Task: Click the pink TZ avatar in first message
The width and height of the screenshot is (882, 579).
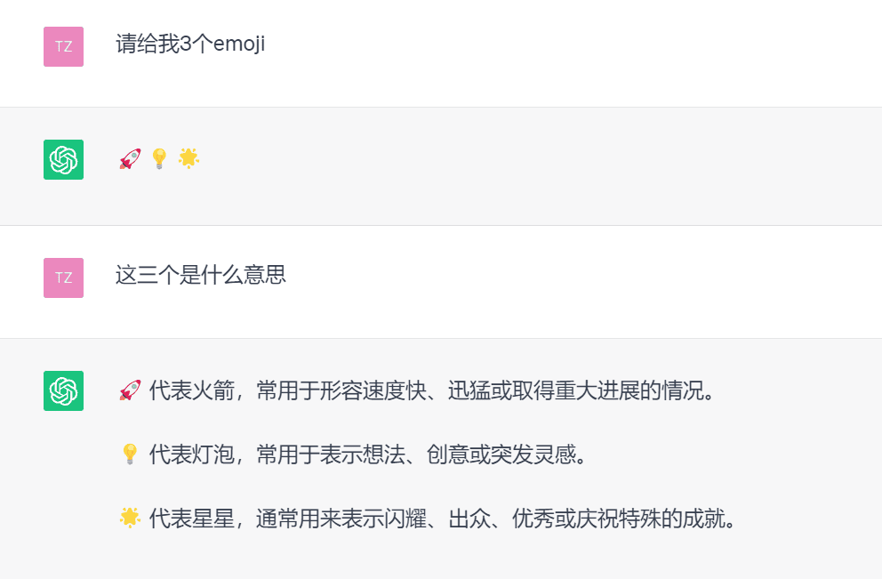Action: pos(63,47)
